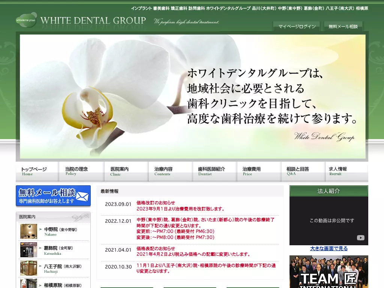Click tagline We perform high dental treatment

click(186, 22)
